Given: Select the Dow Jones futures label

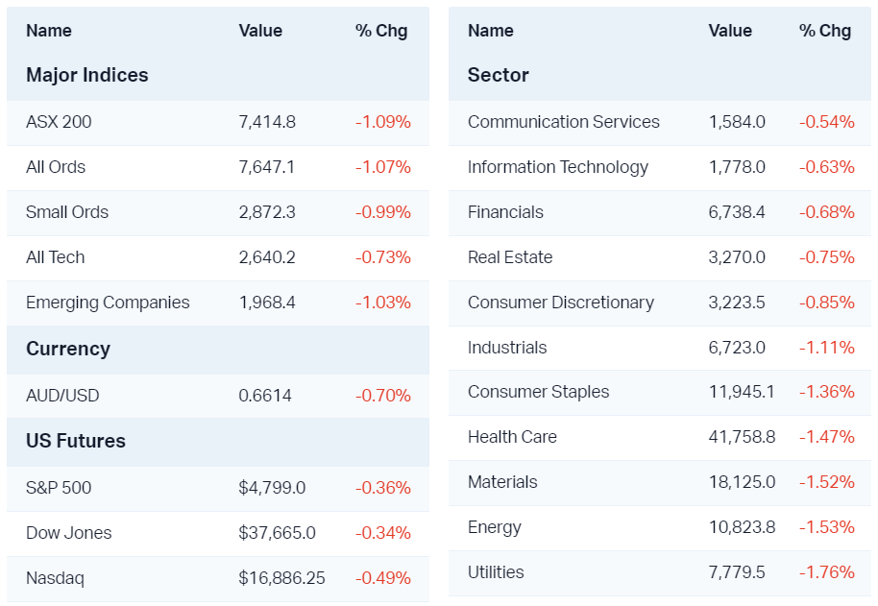Looking at the screenshot, I should coord(69,533).
